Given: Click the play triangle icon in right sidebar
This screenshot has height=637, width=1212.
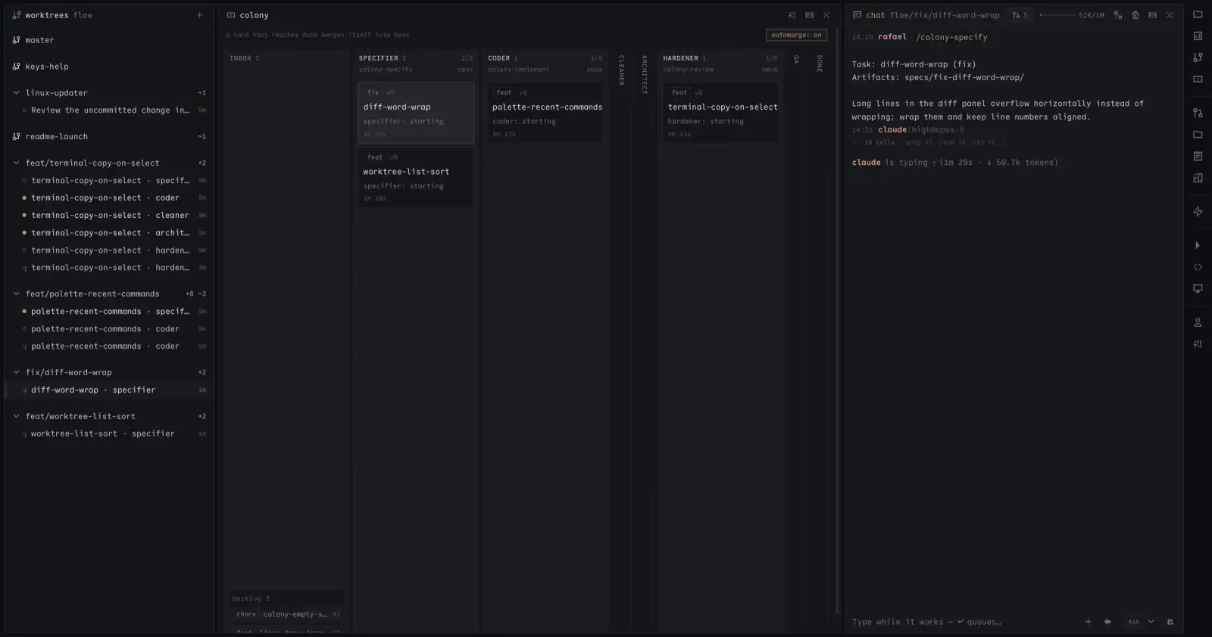Looking at the screenshot, I should [1198, 245].
